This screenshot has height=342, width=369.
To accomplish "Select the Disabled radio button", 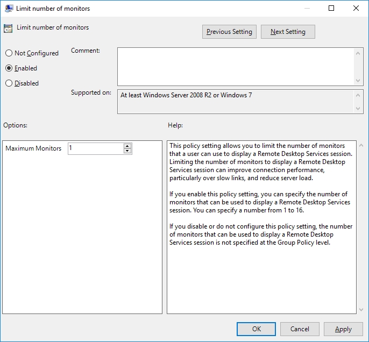I will (9, 83).
